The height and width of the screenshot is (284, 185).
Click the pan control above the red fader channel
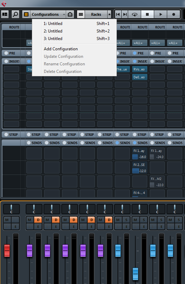pyautogui.click(x=11, y=209)
